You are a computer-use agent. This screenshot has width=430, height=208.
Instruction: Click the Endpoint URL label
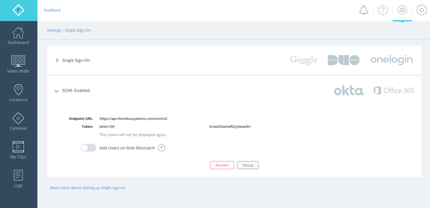tap(81, 119)
